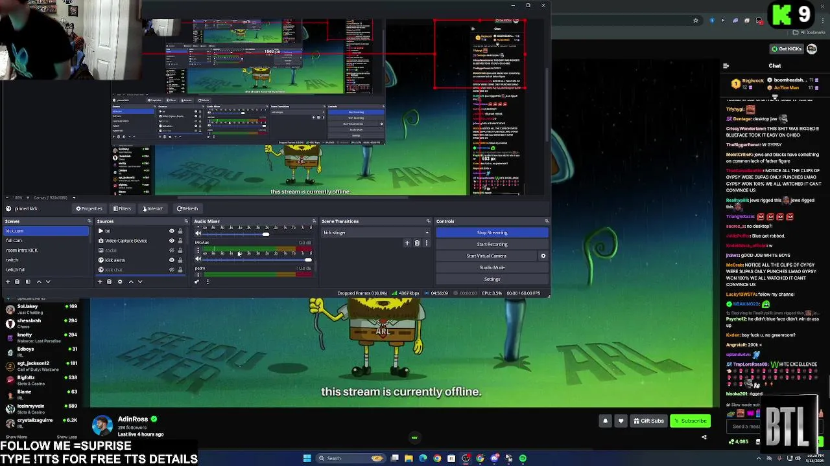Bookmark page with browser star icon
The height and width of the screenshot is (466, 830).
[x=696, y=21]
